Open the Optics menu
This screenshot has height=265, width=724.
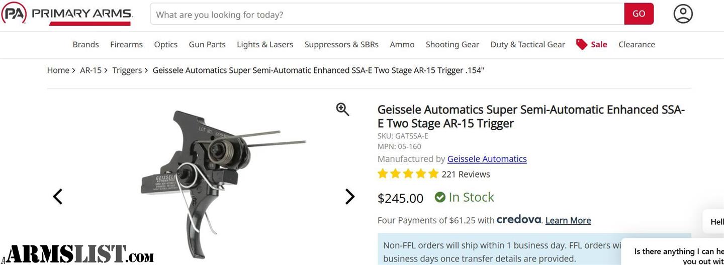point(165,44)
